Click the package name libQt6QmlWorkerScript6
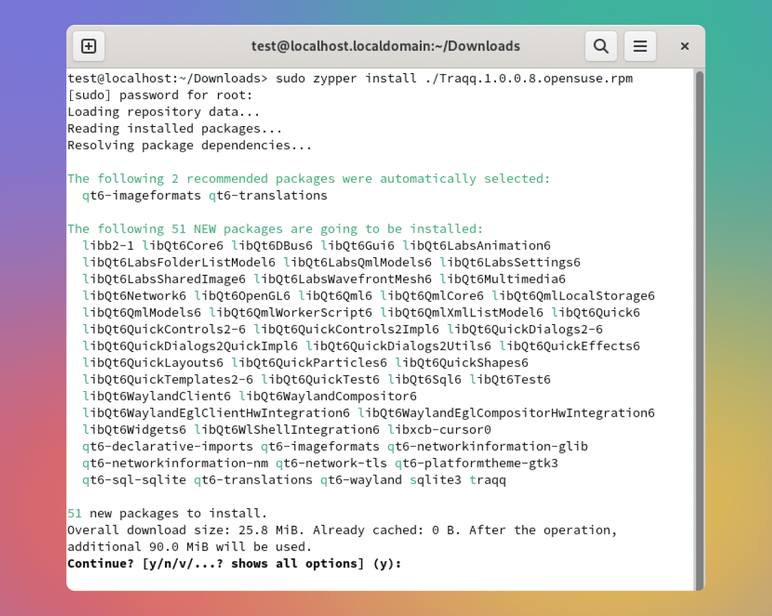This screenshot has width=772, height=616. [291, 313]
